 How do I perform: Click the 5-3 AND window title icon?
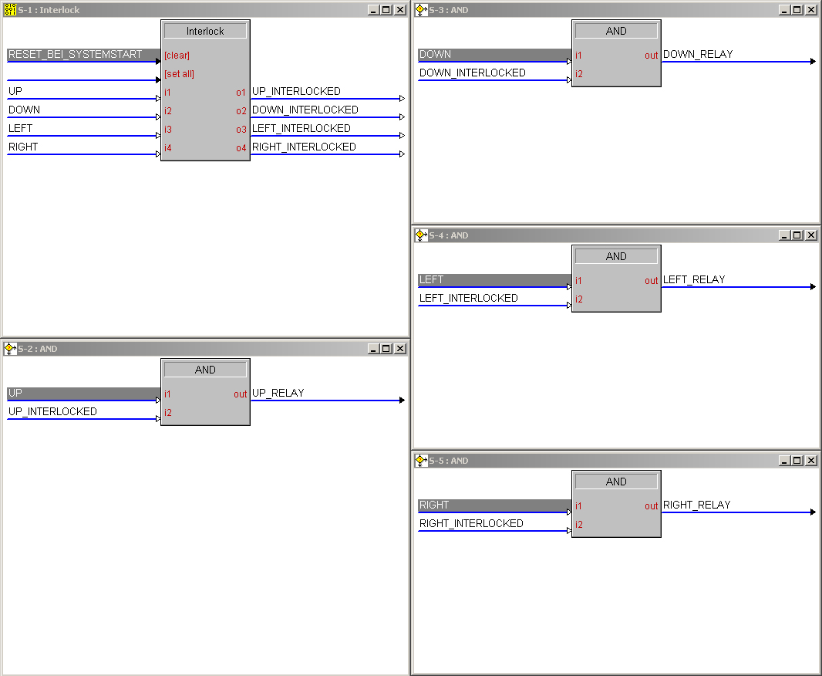point(421,10)
